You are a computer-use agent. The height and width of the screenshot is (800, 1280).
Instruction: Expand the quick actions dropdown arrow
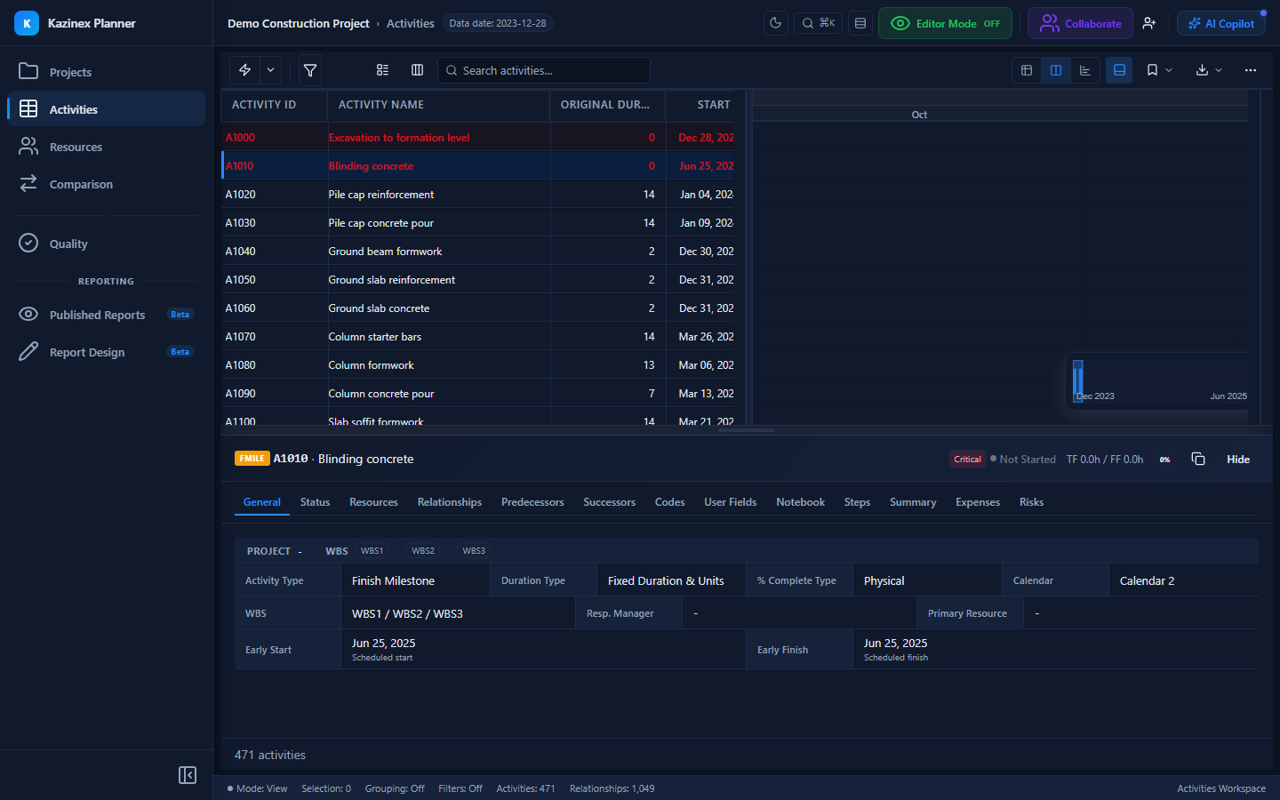270,70
